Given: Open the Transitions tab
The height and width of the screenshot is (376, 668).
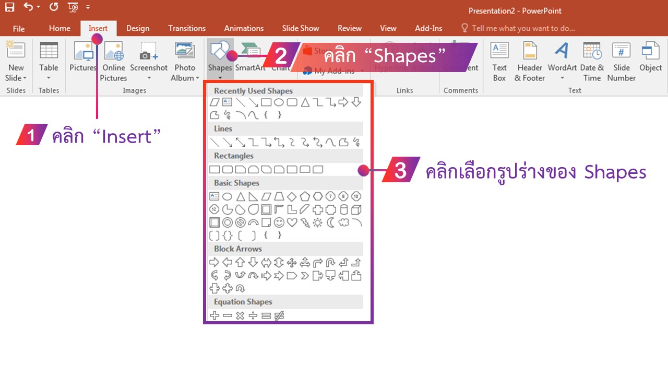Looking at the screenshot, I should 187,28.
